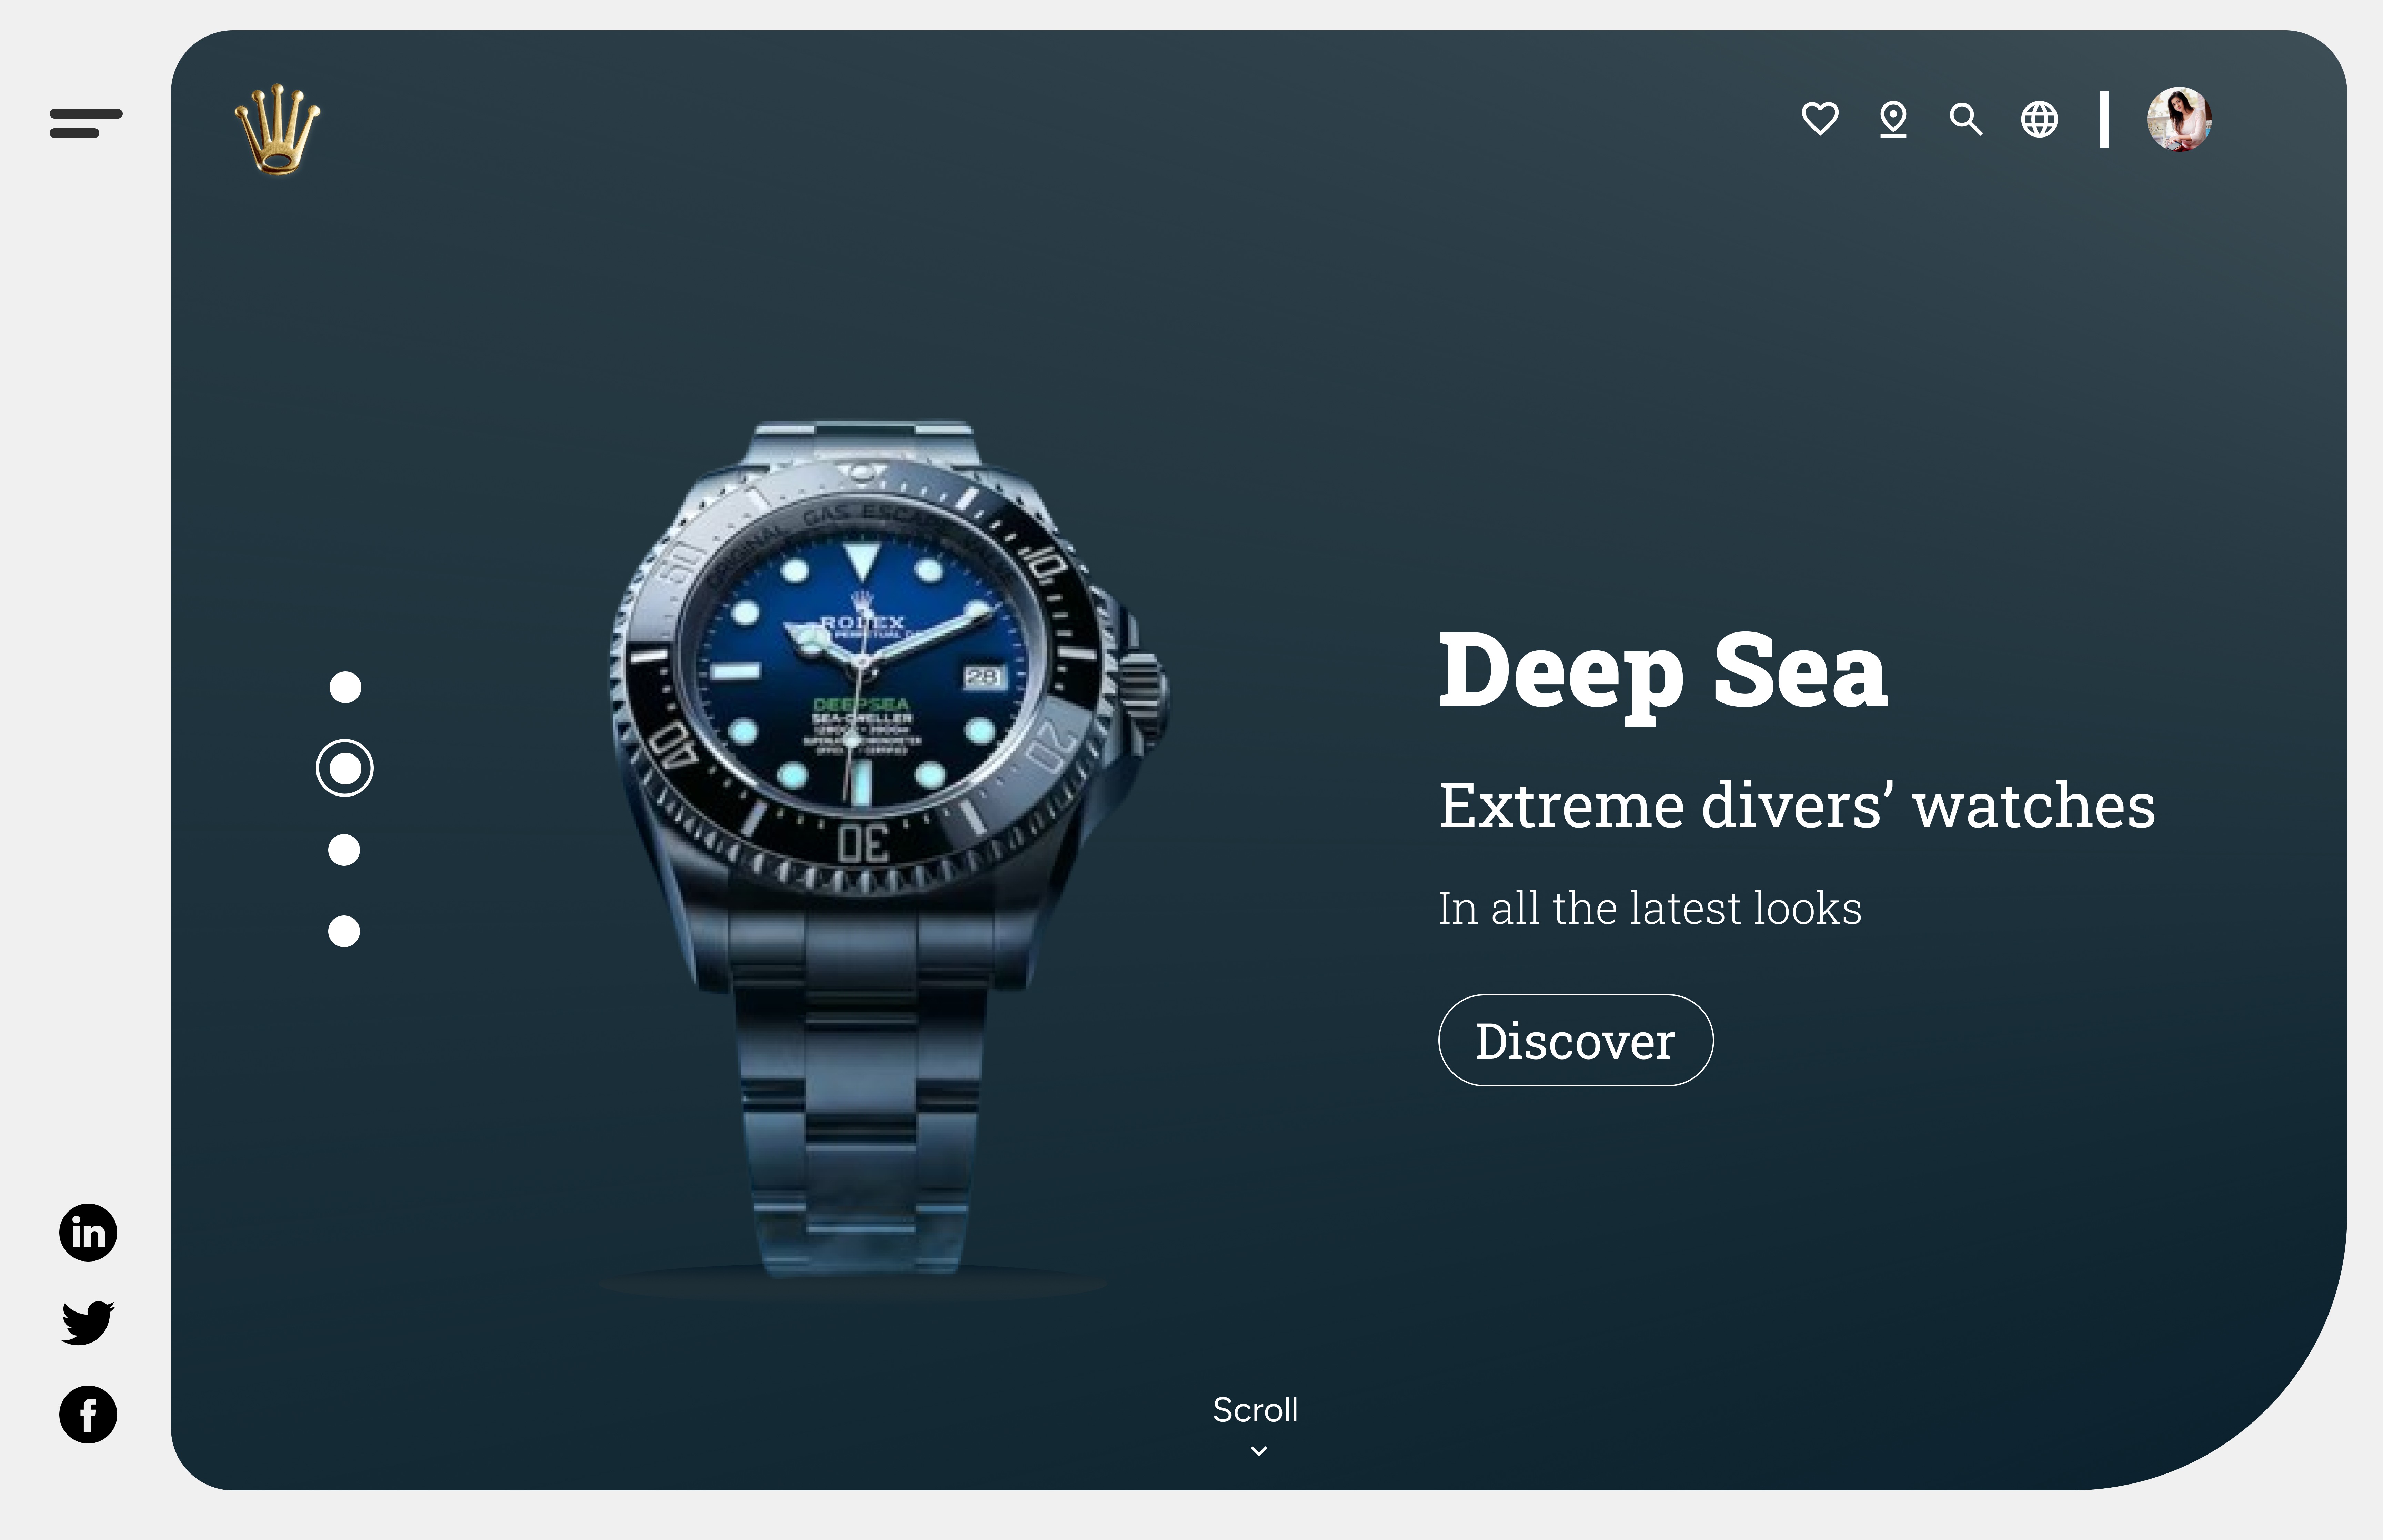The width and height of the screenshot is (2383, 1540).
Task: Open the store locator pin icon
Action: (x=1893, y=119)
